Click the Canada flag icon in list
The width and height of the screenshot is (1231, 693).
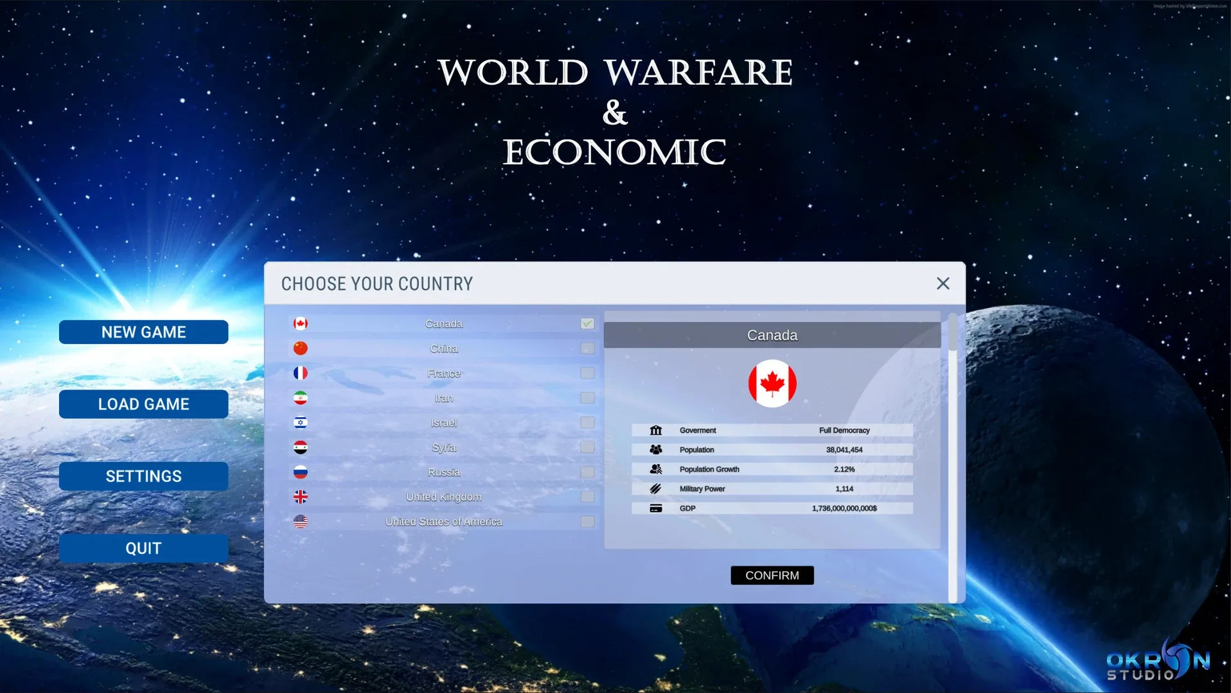[300, 323]
